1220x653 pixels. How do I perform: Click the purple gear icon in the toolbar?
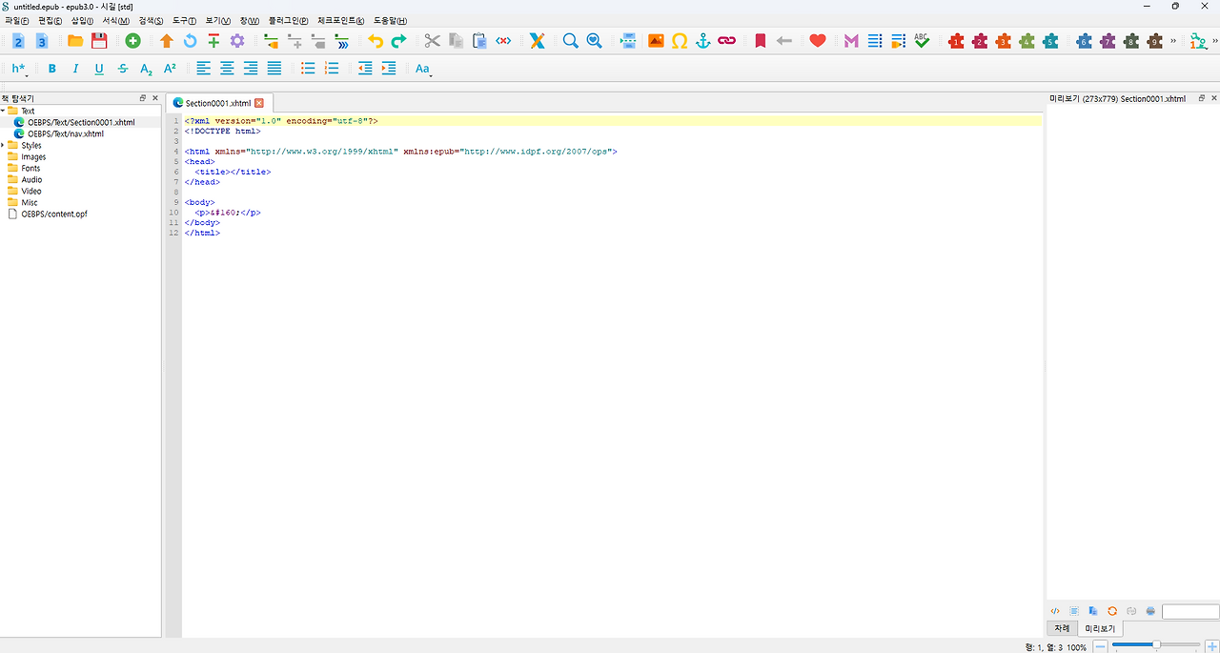click(237, 41)
